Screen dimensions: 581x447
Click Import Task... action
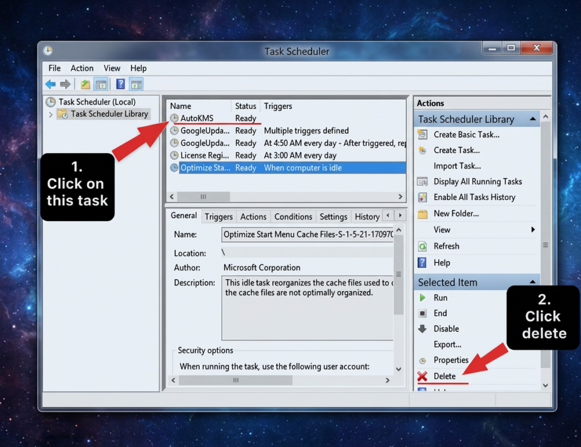(x=457, y=166)
